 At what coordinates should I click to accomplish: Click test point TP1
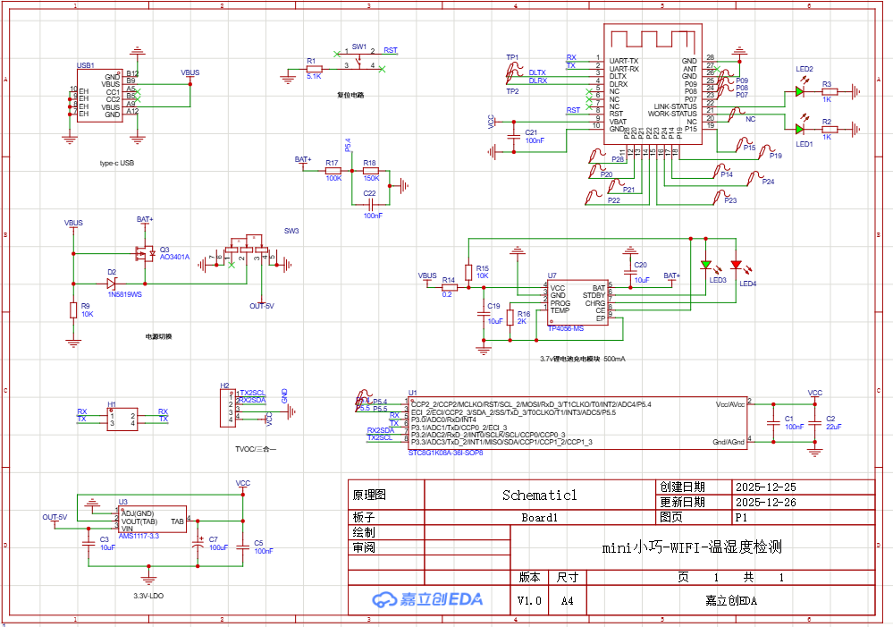[514, 69]
